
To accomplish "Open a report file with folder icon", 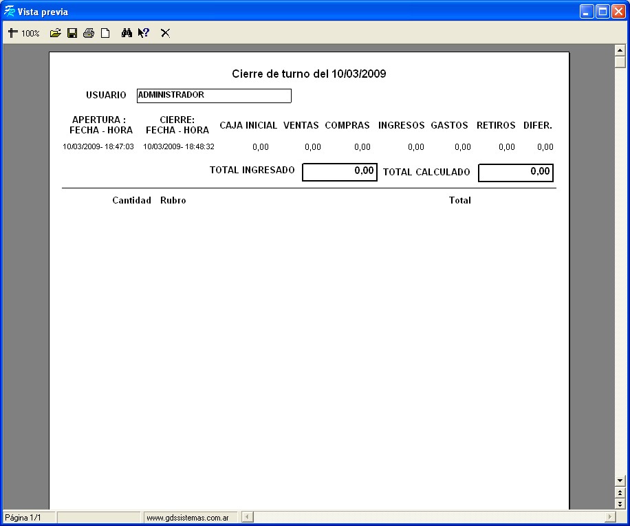I will pos(56,33).
